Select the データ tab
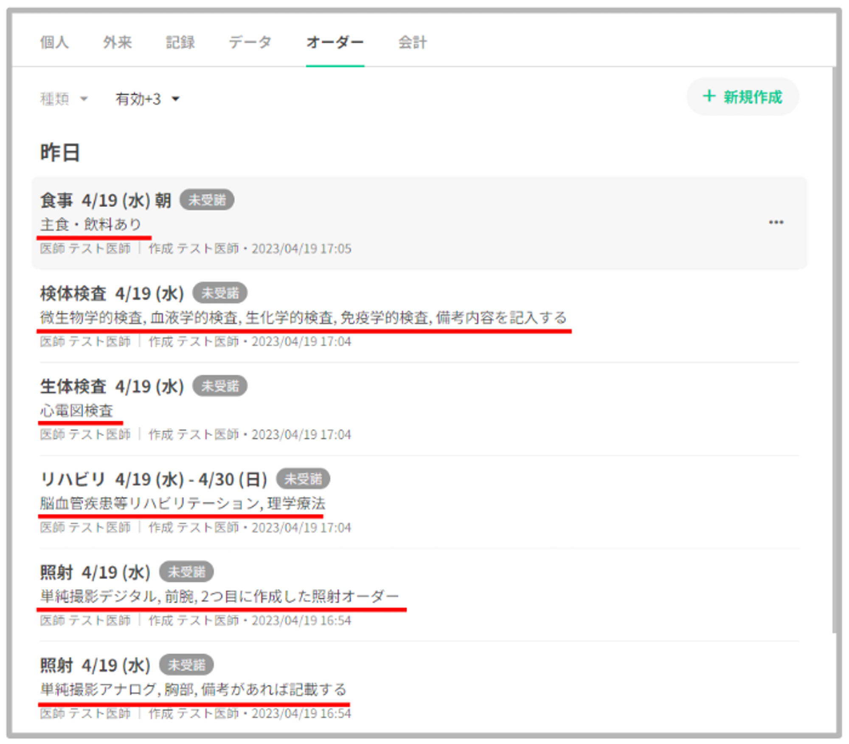849x744 pixels. (x=250, y=42)
